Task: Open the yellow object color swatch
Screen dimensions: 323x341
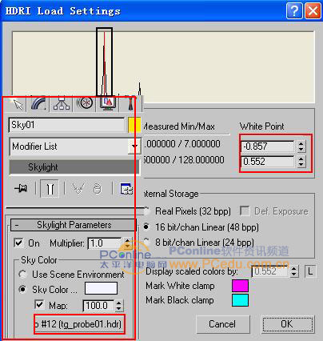Action: tap(134, 125)
